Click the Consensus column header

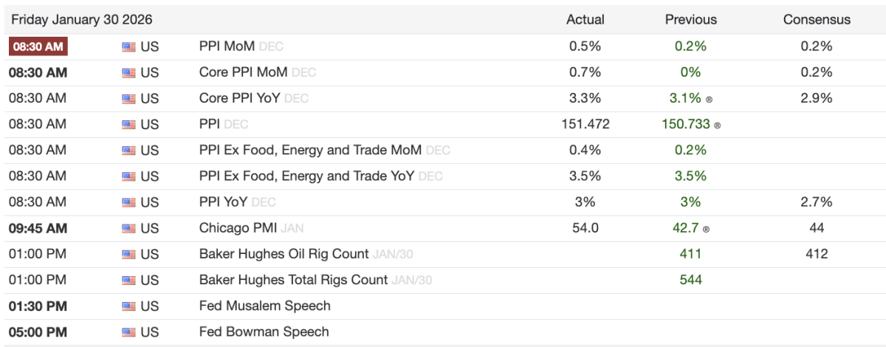pos(817,20)
